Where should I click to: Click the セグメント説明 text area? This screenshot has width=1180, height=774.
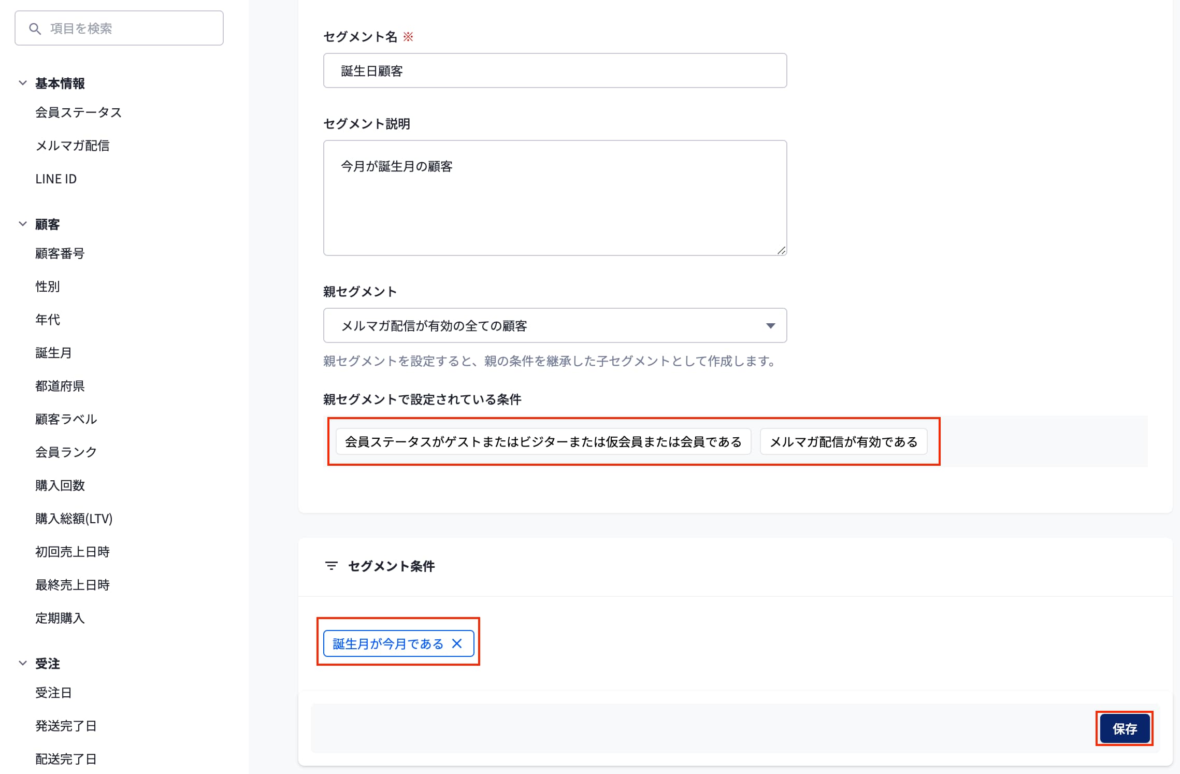pyautogui.click(x=554, y=197)
